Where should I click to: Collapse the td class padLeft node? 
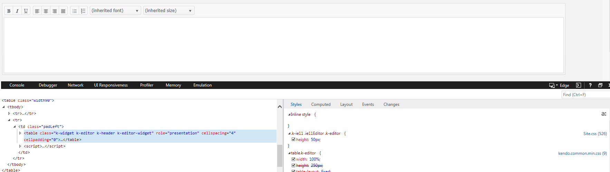14,127
